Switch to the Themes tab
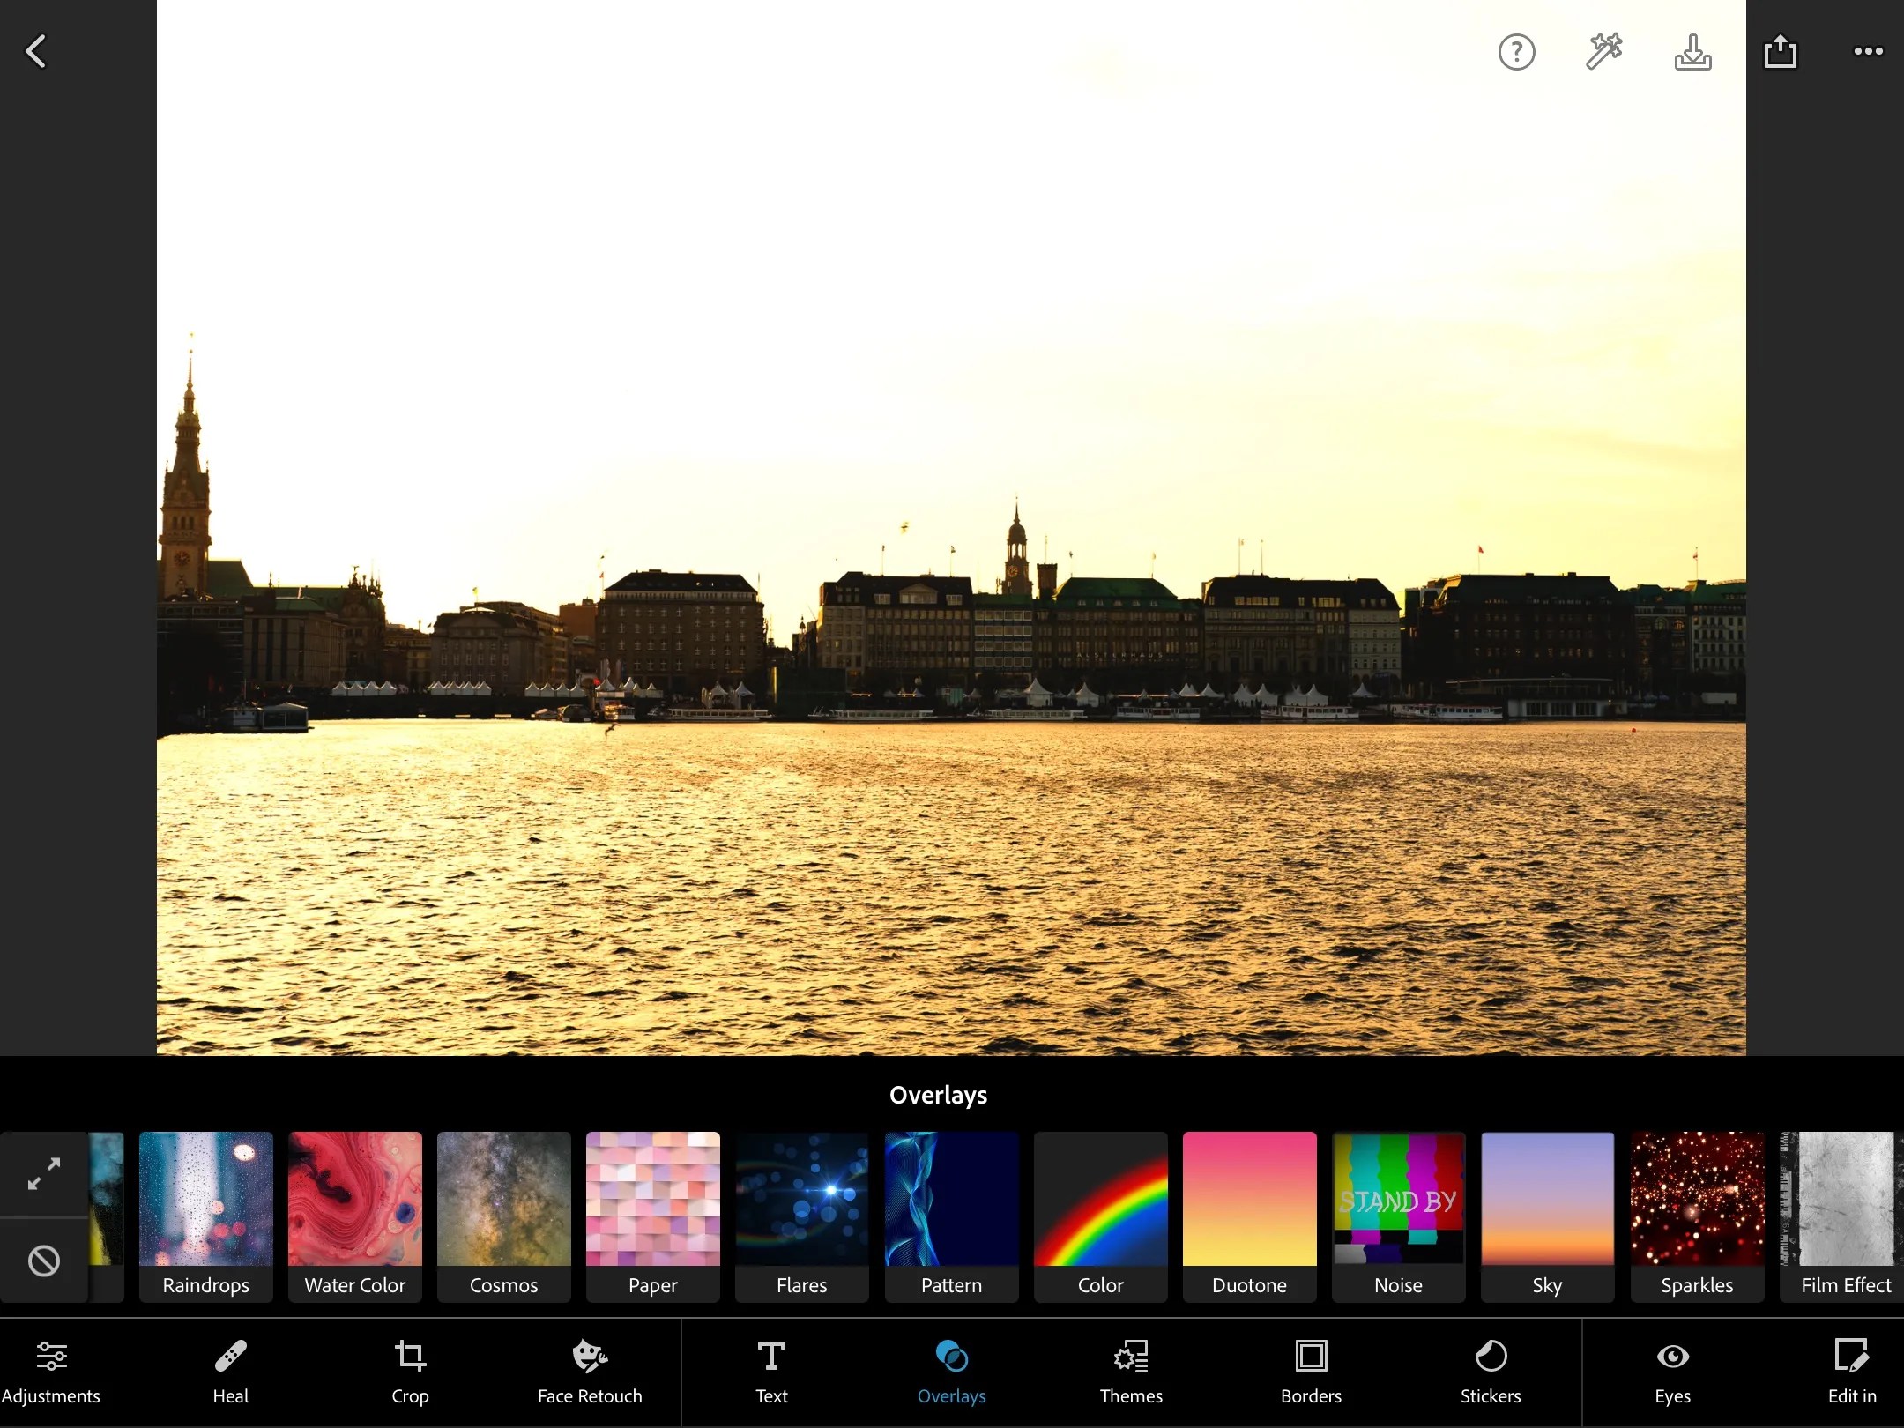The image size is (1904, 1428). point(1130,1372)
